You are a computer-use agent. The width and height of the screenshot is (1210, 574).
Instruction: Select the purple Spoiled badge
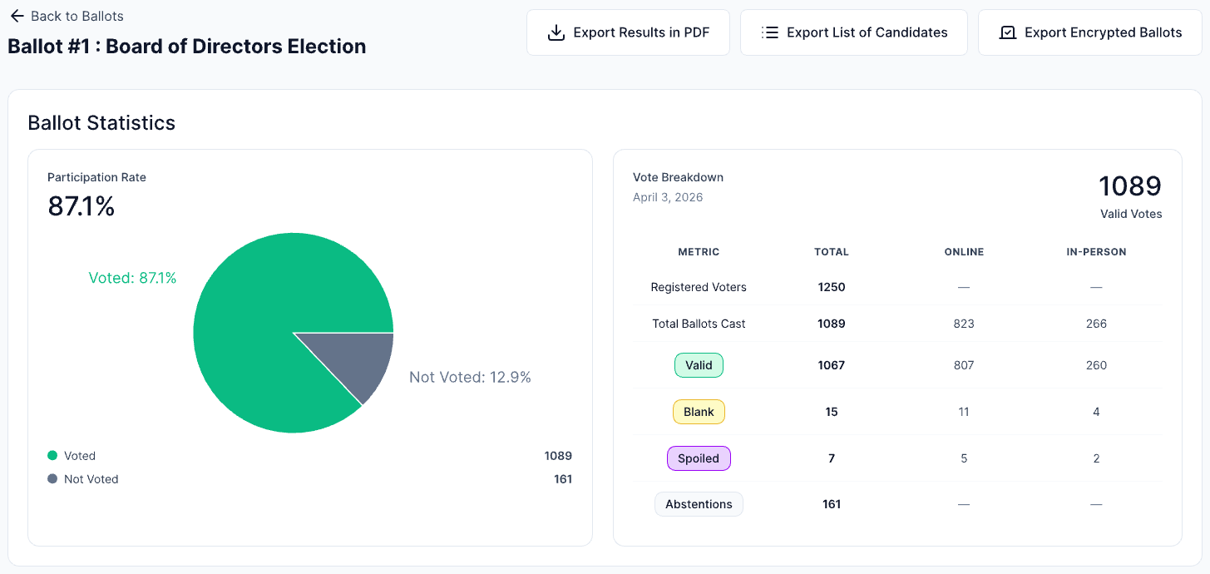tap(699, 458)
